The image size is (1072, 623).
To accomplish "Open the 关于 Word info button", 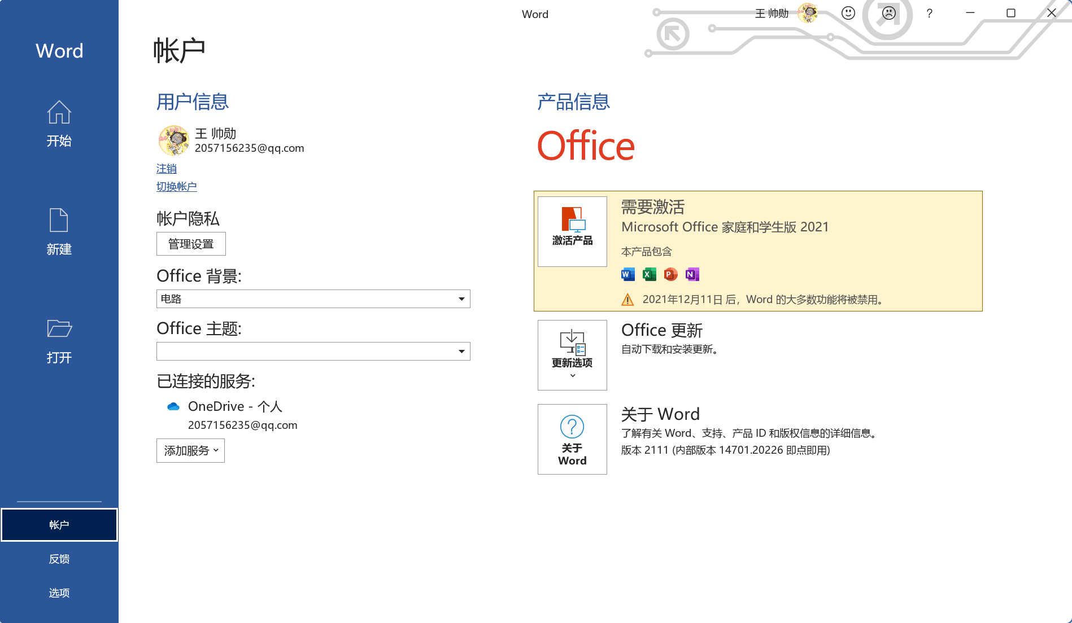I will [x=572, y=439].
